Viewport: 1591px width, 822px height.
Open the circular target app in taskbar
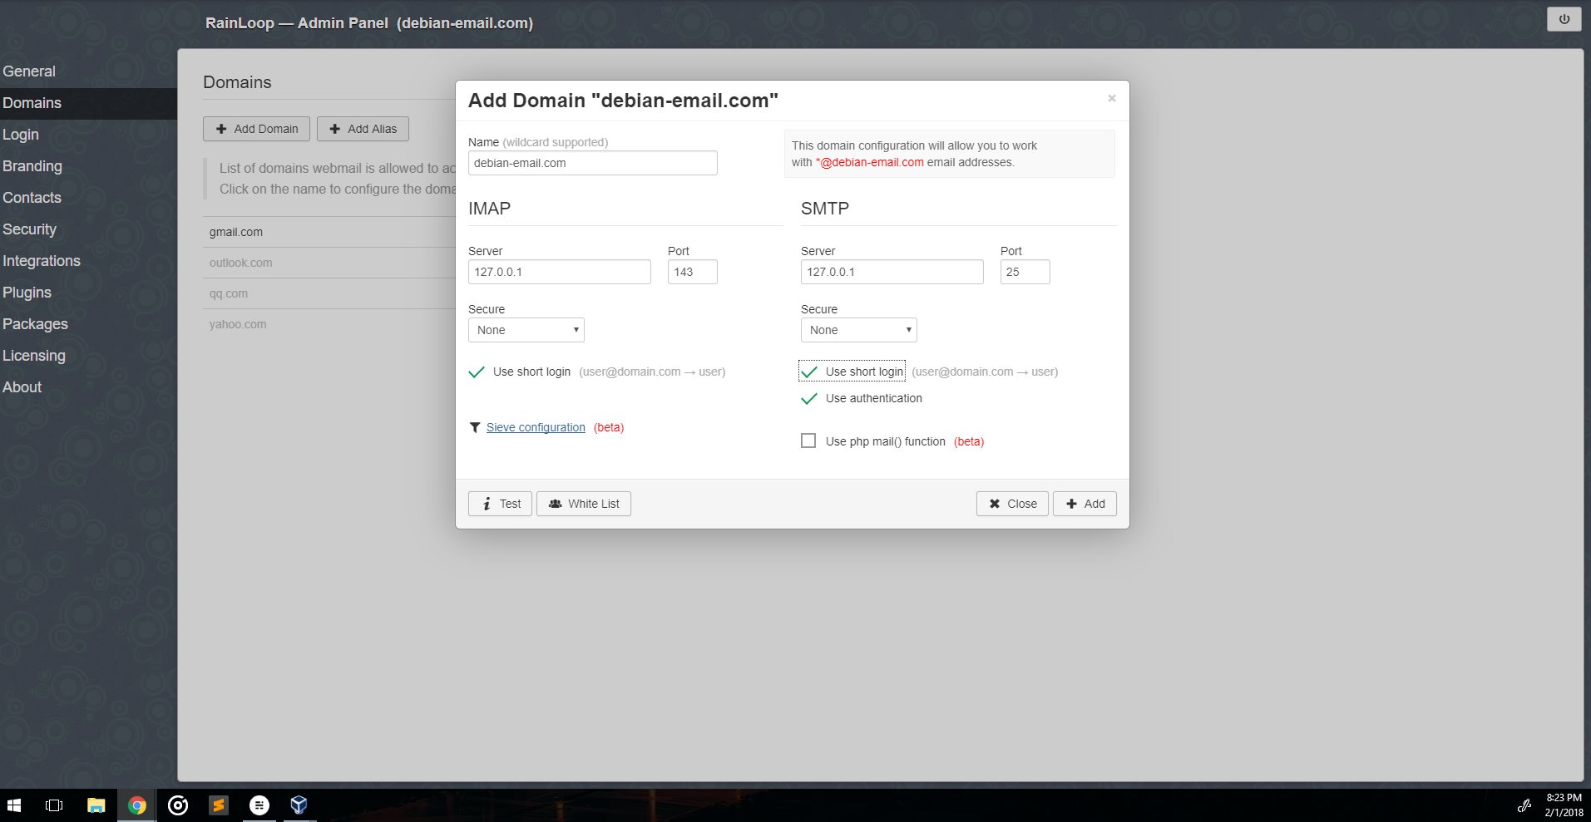click(178, 805)
